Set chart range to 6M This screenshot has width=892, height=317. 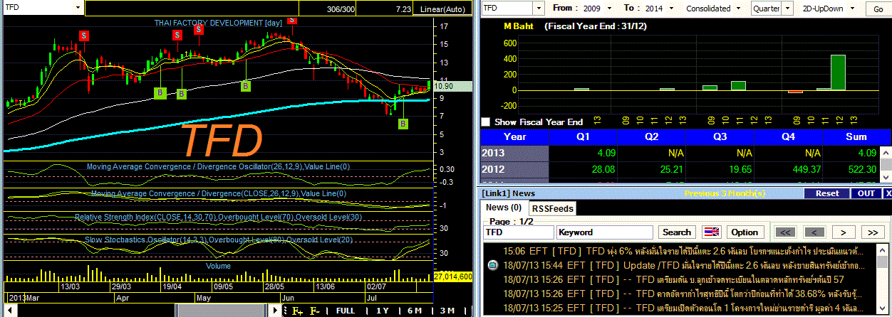click(x=414, y=311)
